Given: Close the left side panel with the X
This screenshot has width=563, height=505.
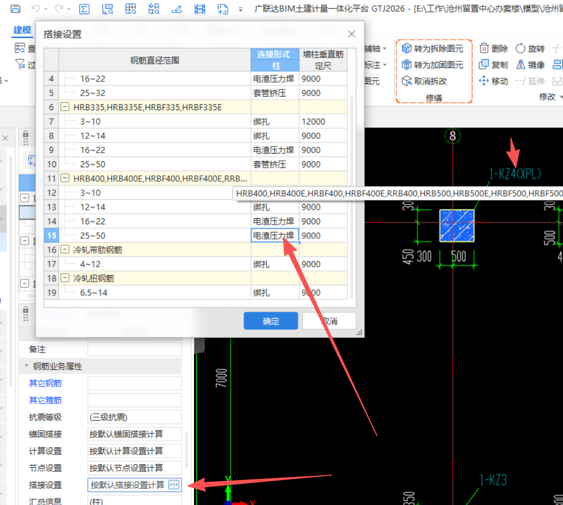Looking at the screenshot, I should coord(5,138).
